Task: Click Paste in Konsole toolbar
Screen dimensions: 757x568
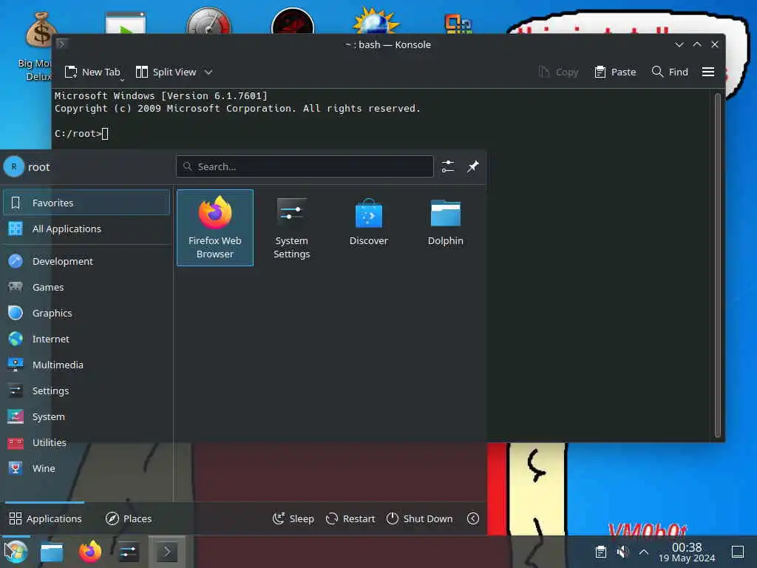Action: click(x=615, y=72)
